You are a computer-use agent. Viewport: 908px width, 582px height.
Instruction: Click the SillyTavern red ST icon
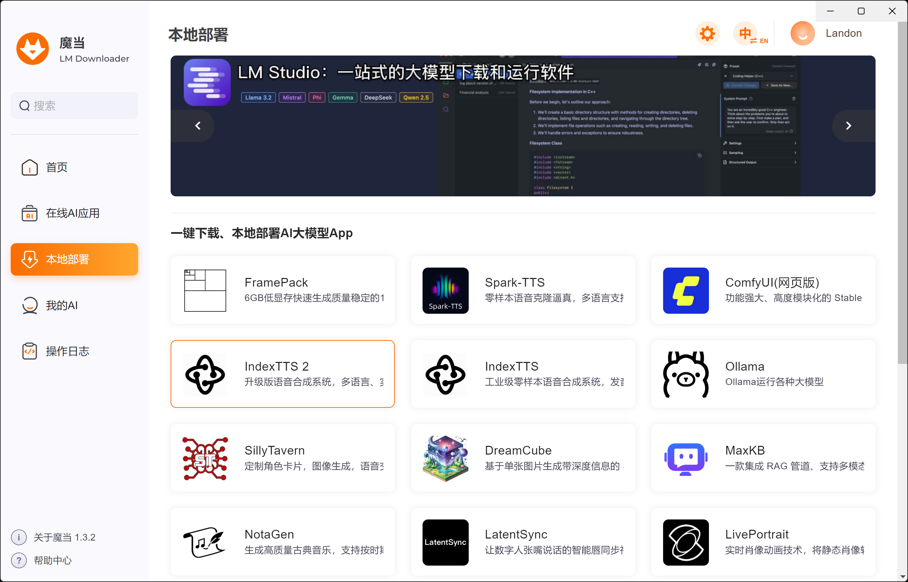(x=205, y=459)
